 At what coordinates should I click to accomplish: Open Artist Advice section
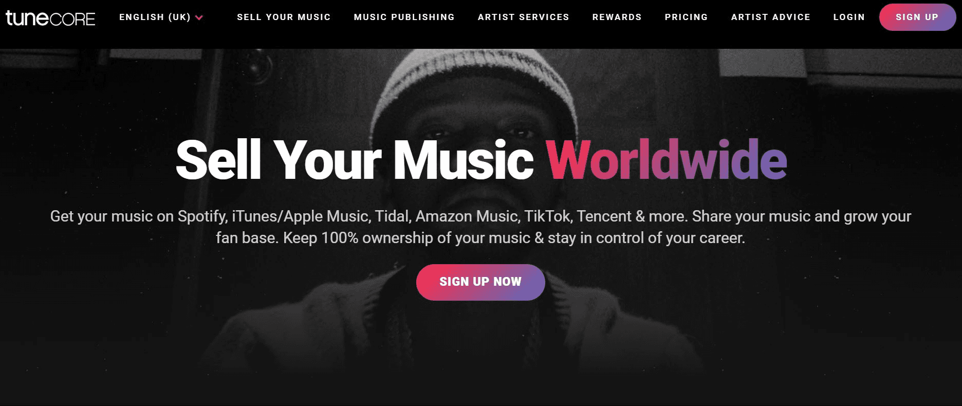point(771,17)
